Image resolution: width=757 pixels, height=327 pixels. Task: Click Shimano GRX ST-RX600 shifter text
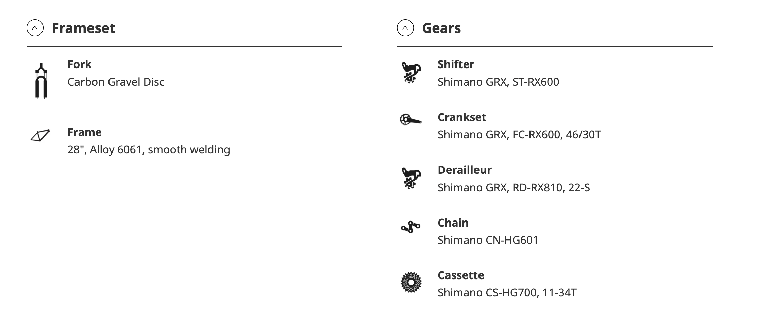tap(498, 82)
